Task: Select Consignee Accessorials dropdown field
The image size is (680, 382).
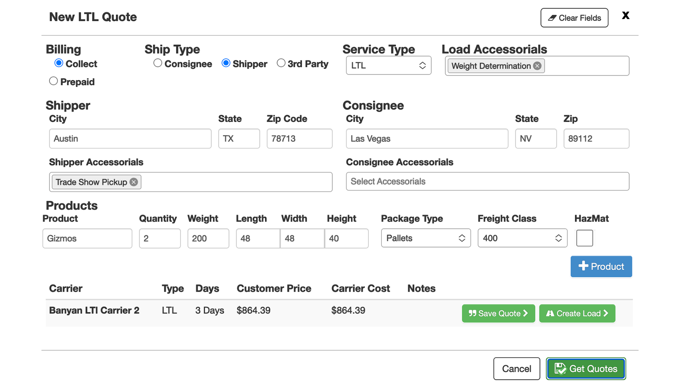Action: [x=487, y=181]
